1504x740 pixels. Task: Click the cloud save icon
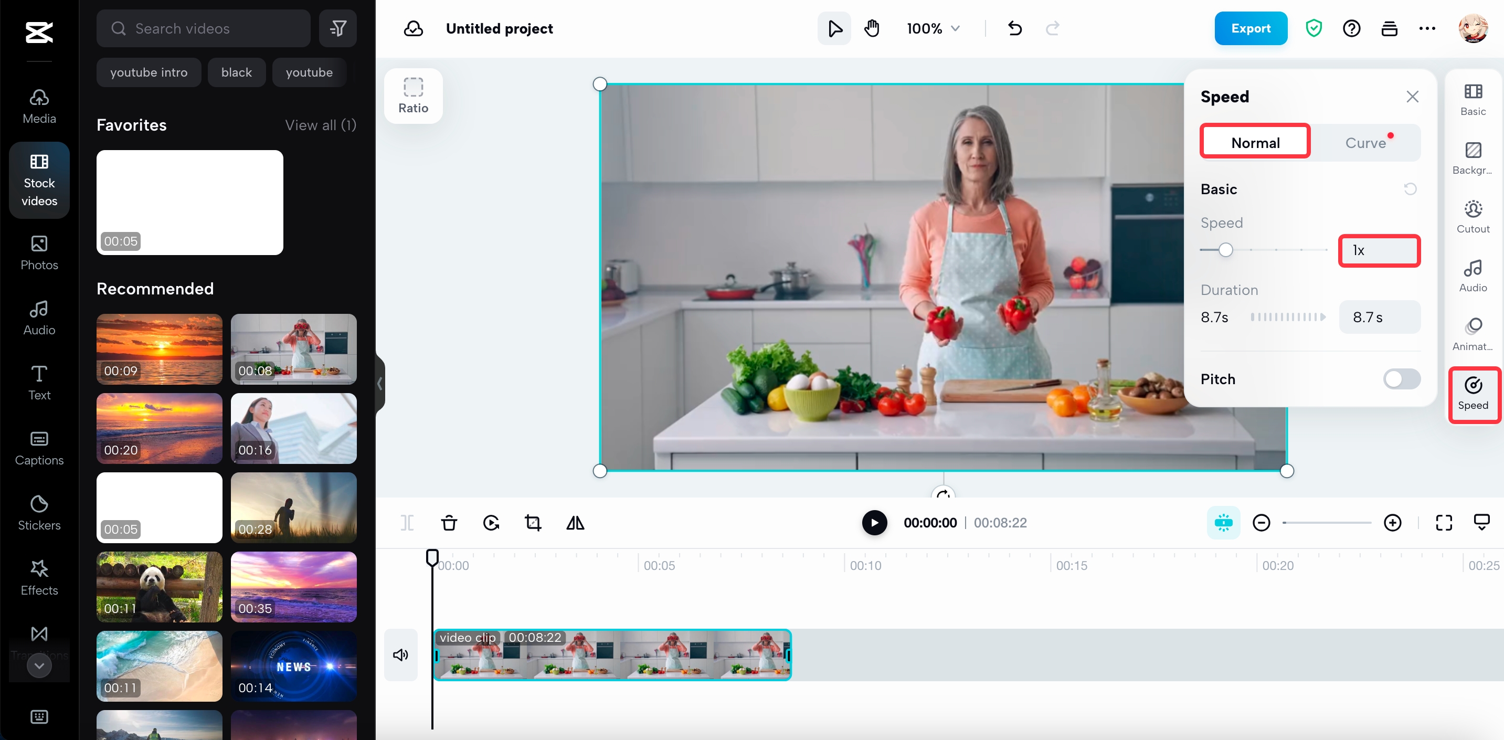click(x=414, y=28)
